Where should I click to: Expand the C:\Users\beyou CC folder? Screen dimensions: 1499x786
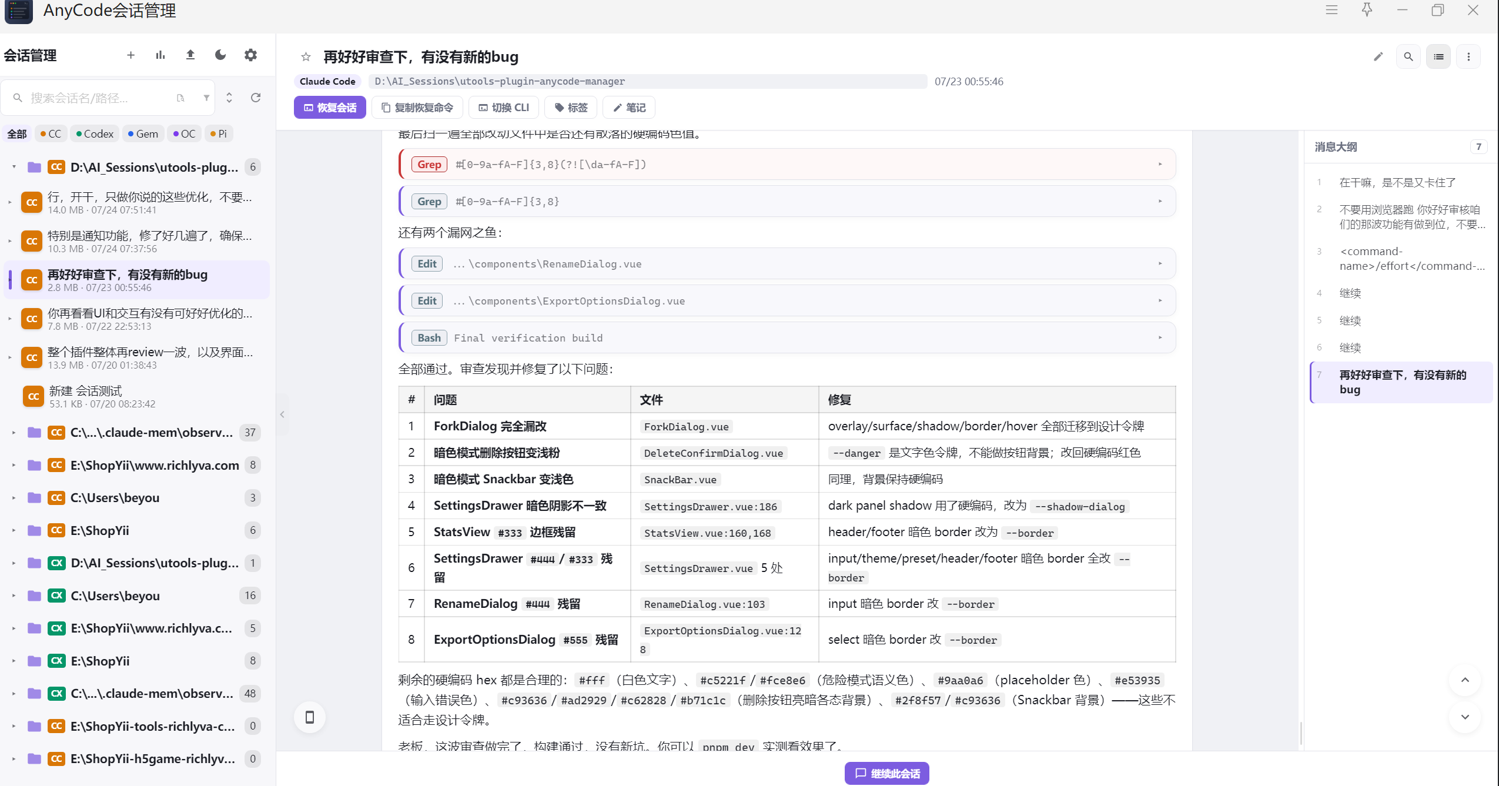[x=14, y=498]
